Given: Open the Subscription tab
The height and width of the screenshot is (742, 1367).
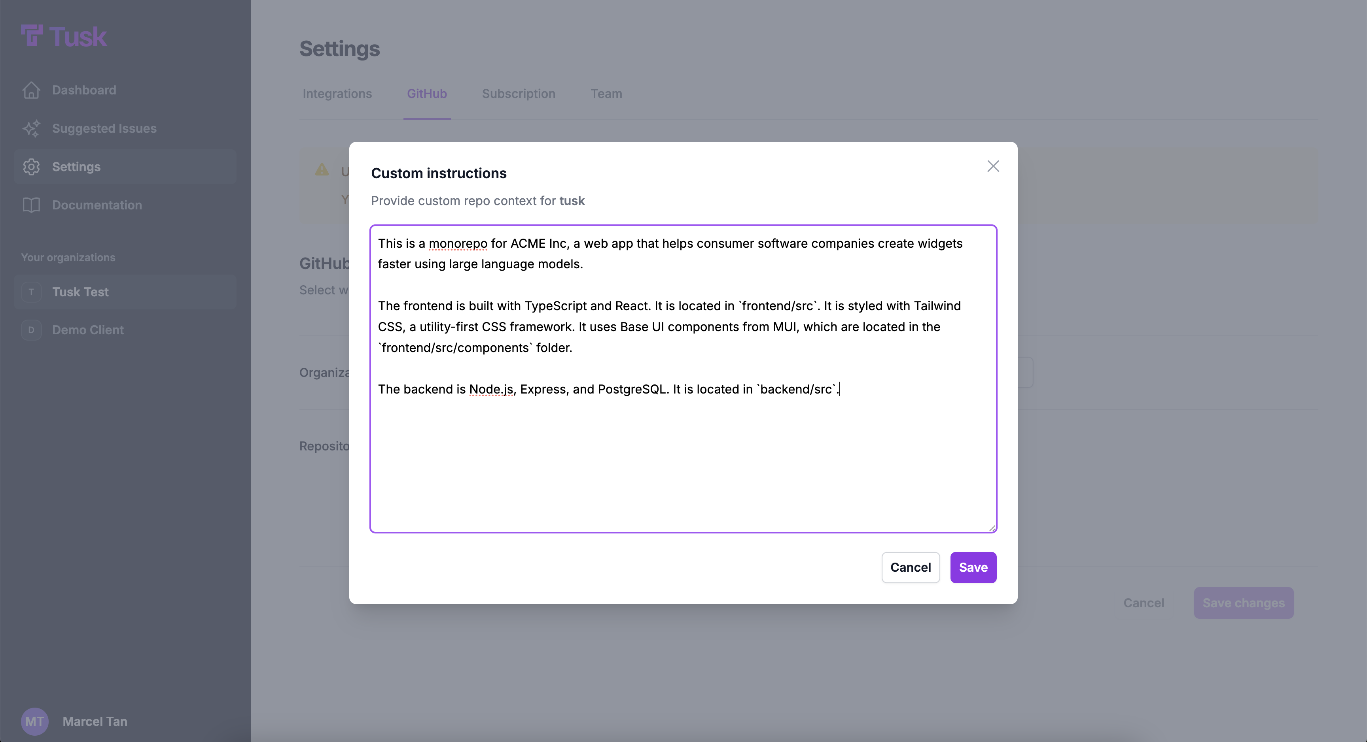Looking at the screenshot, I should 519,94.
